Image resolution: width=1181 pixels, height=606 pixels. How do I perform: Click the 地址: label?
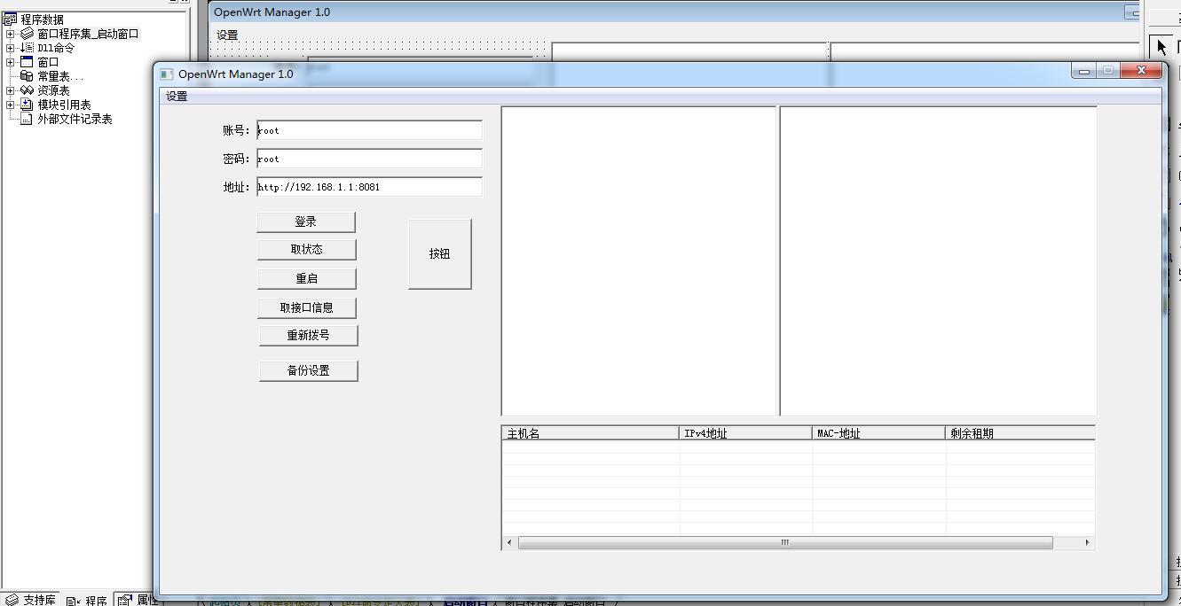(236, 187)
